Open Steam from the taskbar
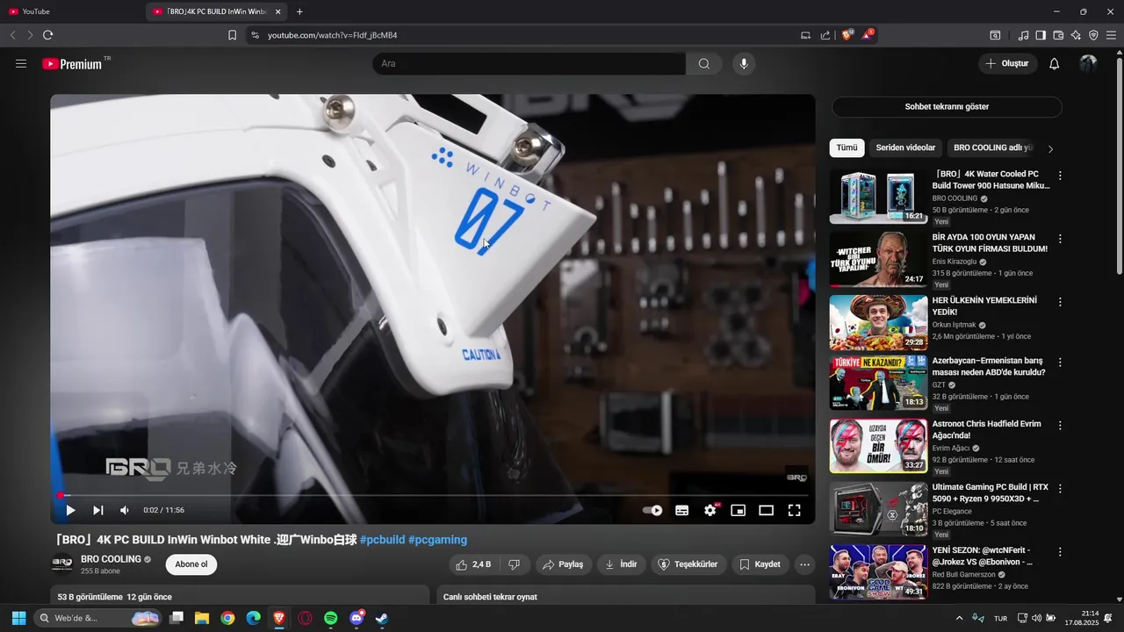The height and width of the screenshot is (632, 1124). (382, 618)
